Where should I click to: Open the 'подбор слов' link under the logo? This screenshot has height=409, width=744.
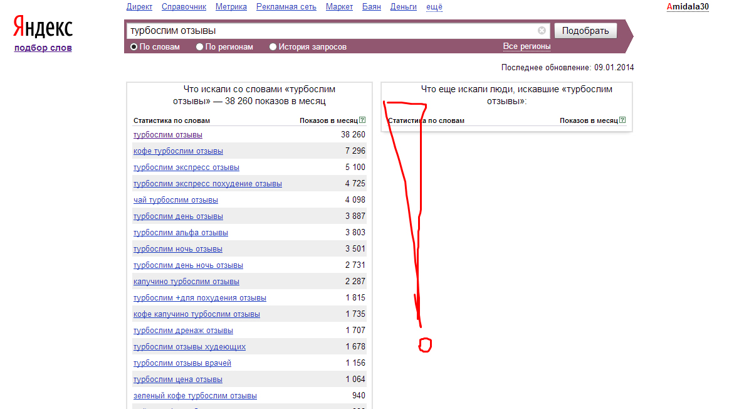point(43,48)
